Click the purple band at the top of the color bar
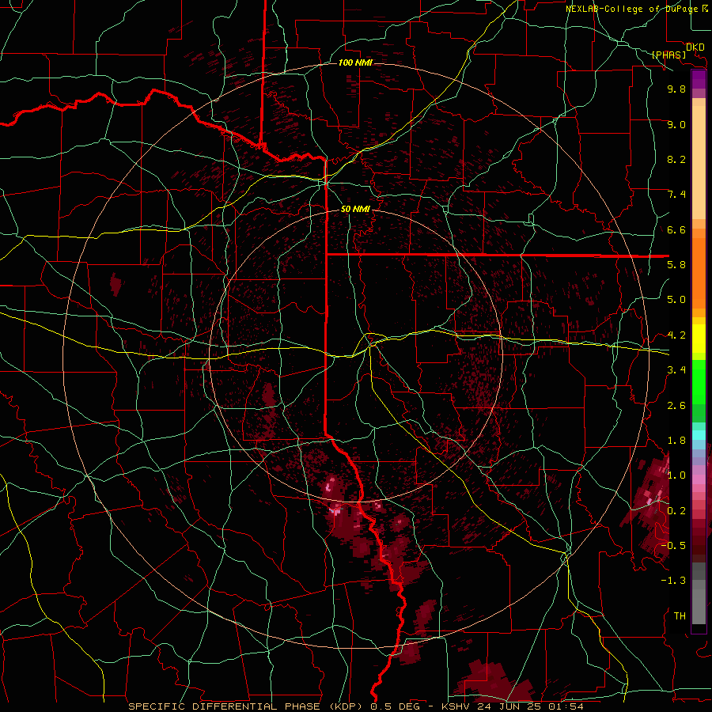 (x=699, y=80)
